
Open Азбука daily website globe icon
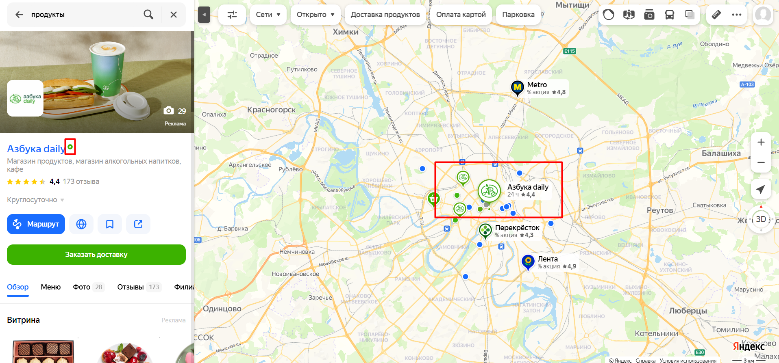[81, 224]
